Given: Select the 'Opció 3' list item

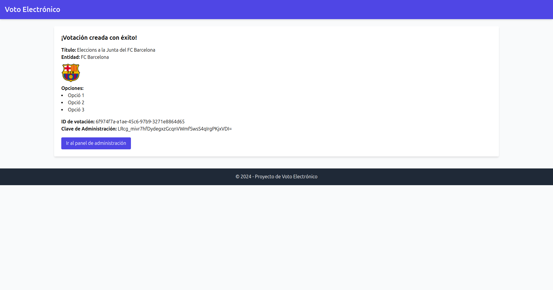Looking at the screenshot, I should click(76, 110).
